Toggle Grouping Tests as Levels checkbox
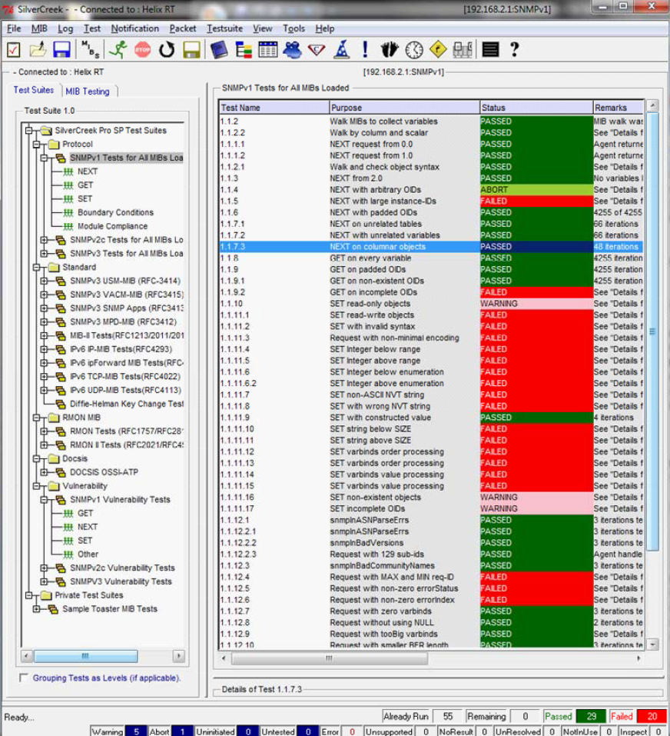Image resolution: width=670 pixels, height=736 pixels. coord(25,678)
